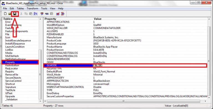Select the _Validation table
The height and width of the screenshot is (109, 213).
(11, 99)
